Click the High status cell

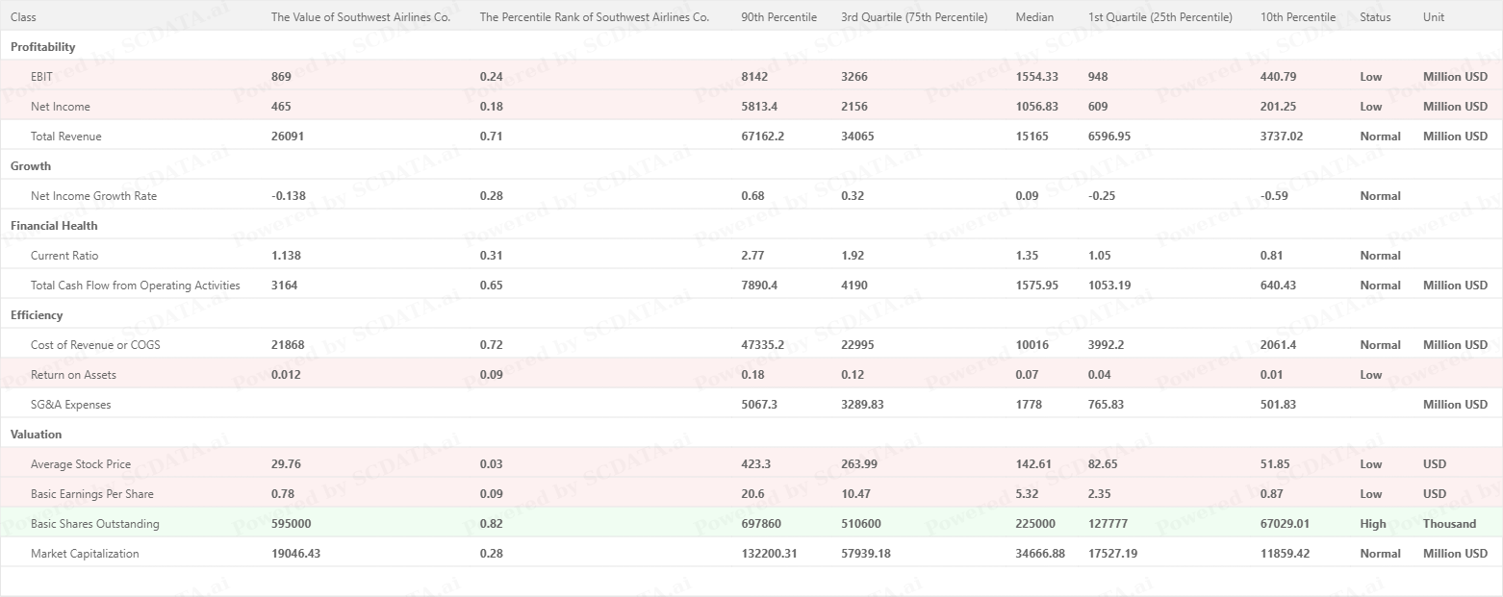click(x=1373, y=524)
